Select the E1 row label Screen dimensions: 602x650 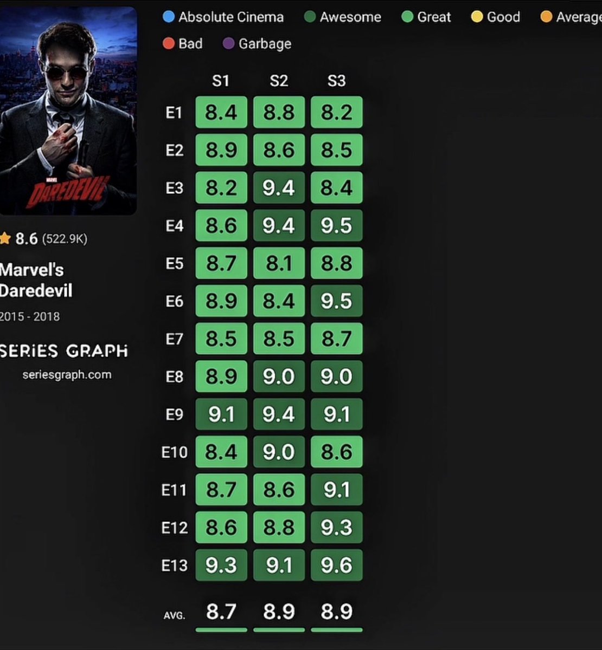174,113
